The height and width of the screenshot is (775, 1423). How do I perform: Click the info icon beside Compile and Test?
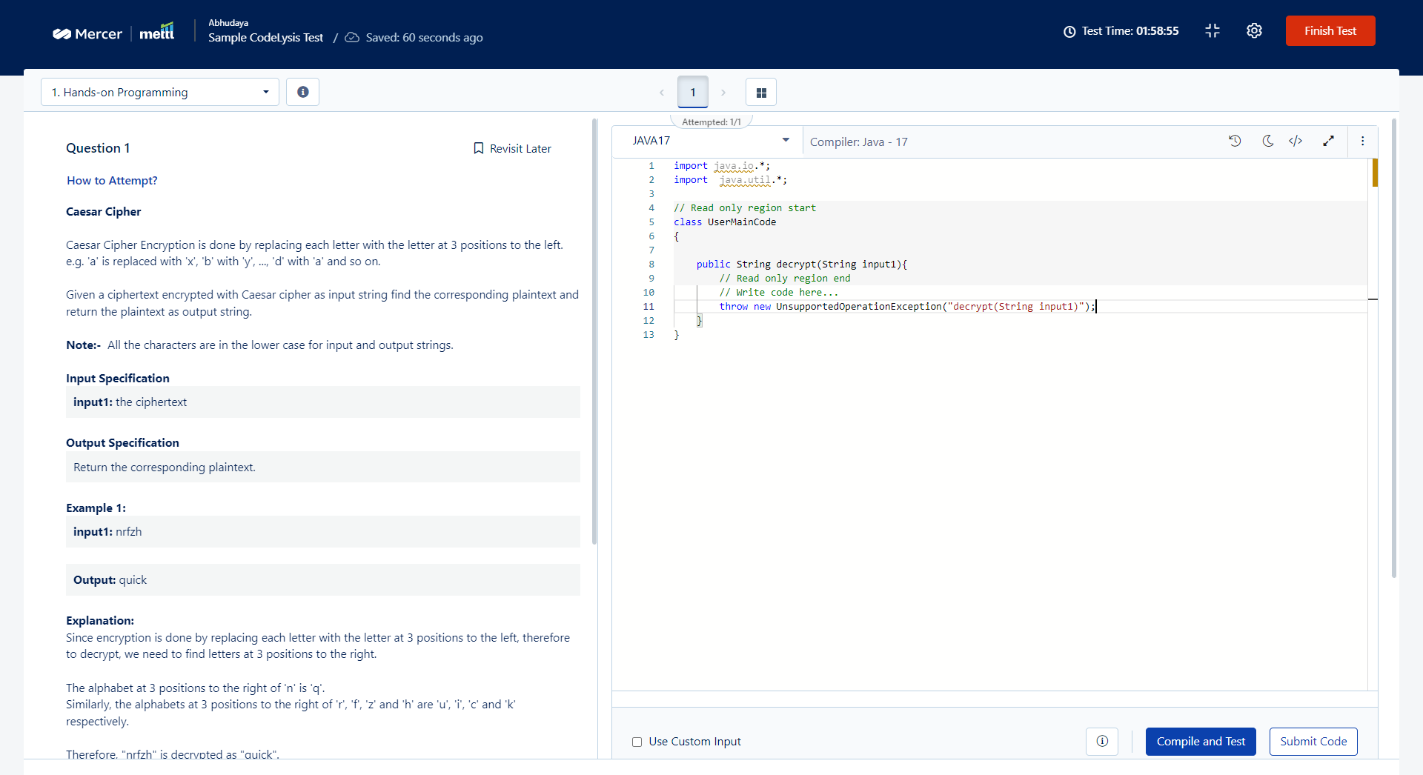point(1102,741)
